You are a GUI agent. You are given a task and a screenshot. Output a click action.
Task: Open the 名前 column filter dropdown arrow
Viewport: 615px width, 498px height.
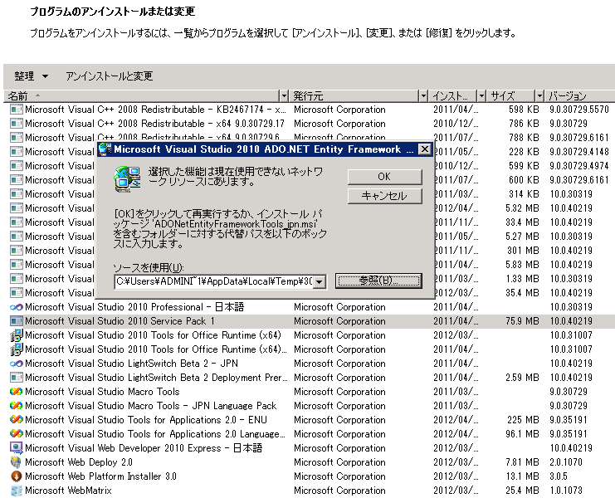(284, 96)
